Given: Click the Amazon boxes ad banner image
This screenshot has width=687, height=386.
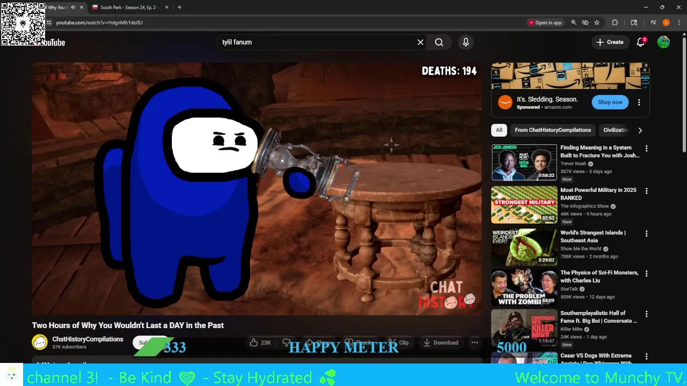Looking at the screenshot, I should [571, 76].
